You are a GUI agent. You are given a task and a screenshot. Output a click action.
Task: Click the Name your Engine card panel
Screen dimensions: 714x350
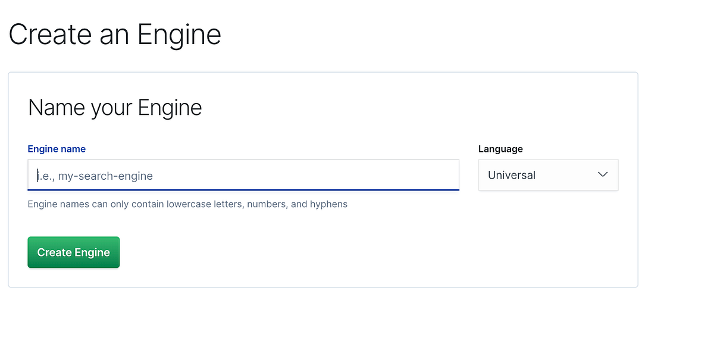point(322,179)
